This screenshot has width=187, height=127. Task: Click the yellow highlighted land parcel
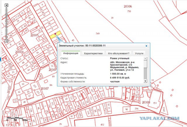(53, 36)
